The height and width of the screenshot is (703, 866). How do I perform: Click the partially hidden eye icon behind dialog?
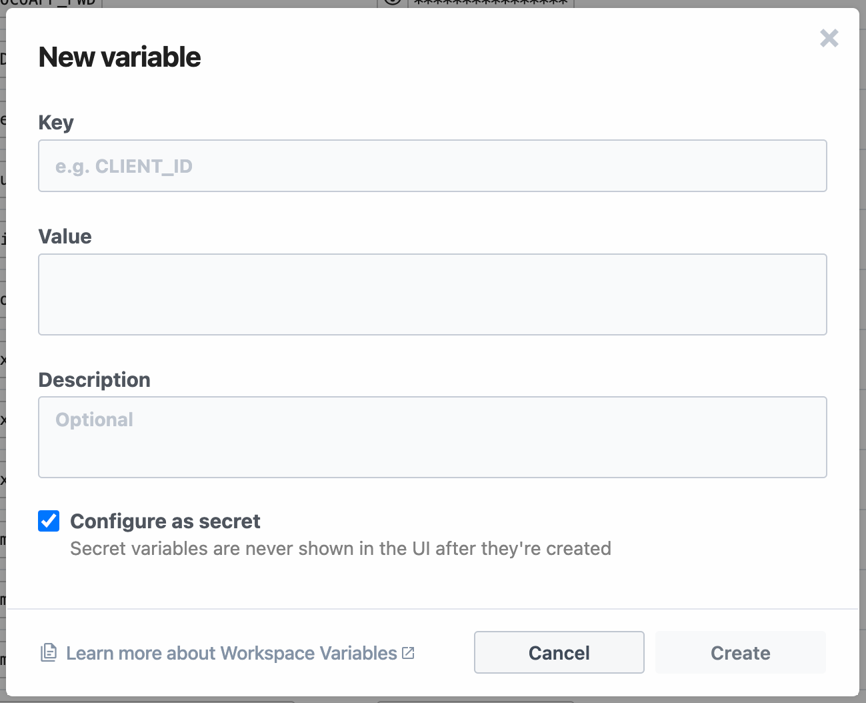tap(393, 2)
